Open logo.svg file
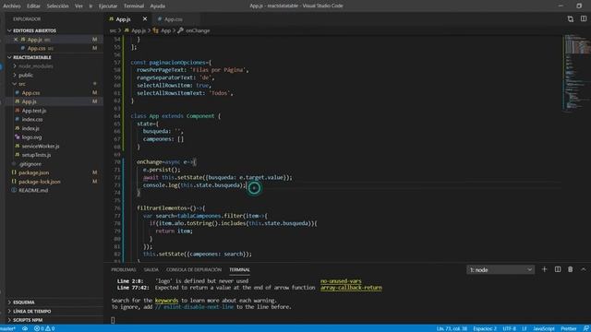Viewport: 591px width, 332px height. [x=31, y=137]
